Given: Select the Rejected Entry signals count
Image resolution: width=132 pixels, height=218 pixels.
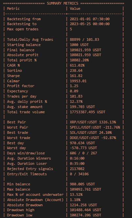Looking at the screenshot, I should 77,169.
